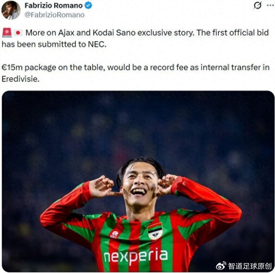Click the word 'Eredivisie.' in the tweet
Screen dimensions: 275x273
point(20,79)
